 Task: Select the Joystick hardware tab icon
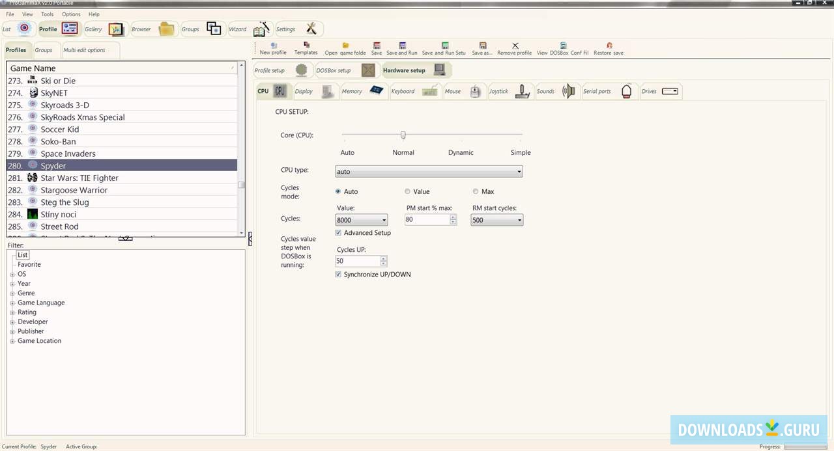coord(521,91)
